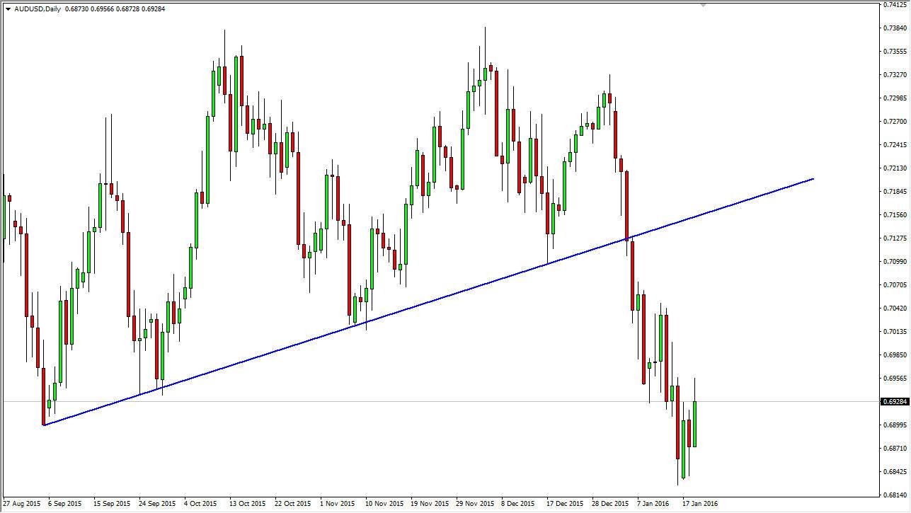This screenshot has height=513, width=911.
Task: Click the chart shift marker triangle
Action: 704,6
